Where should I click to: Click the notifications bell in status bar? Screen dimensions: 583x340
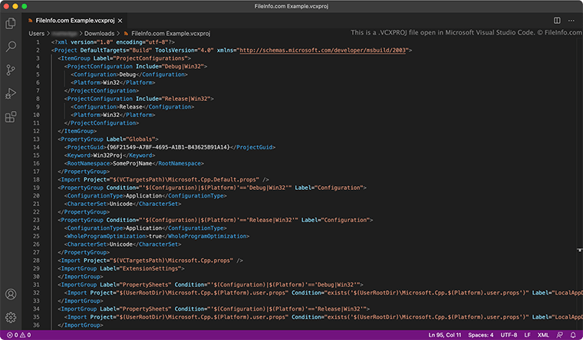[x=572, y=335]
